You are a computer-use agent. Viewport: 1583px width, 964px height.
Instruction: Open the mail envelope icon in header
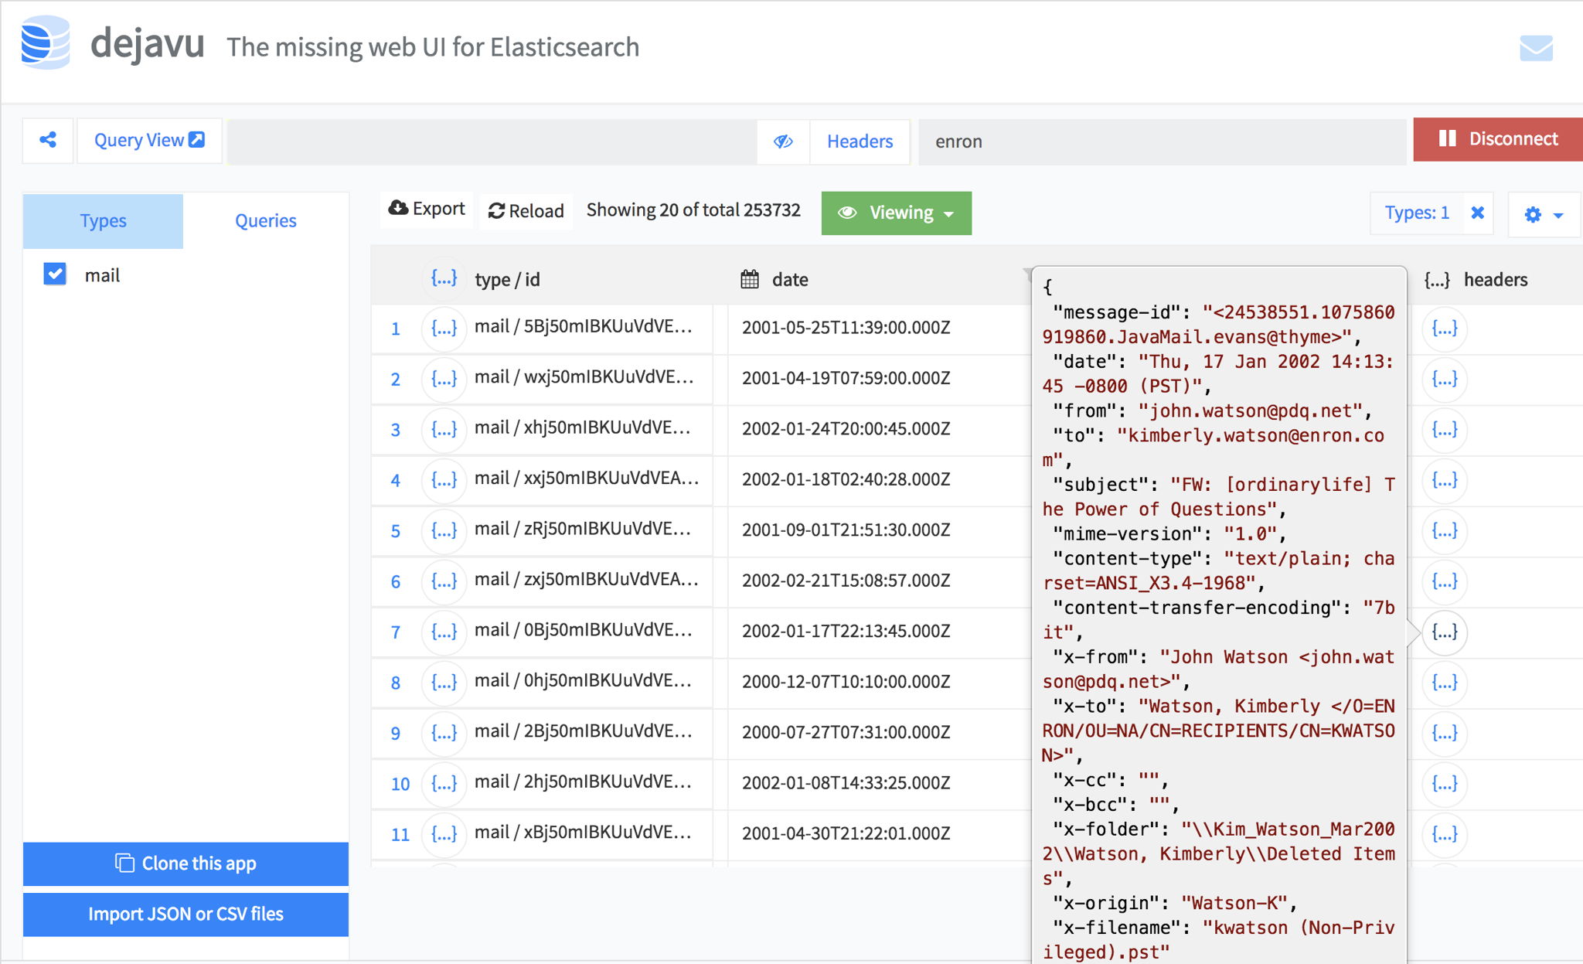tap(1536, 48)
